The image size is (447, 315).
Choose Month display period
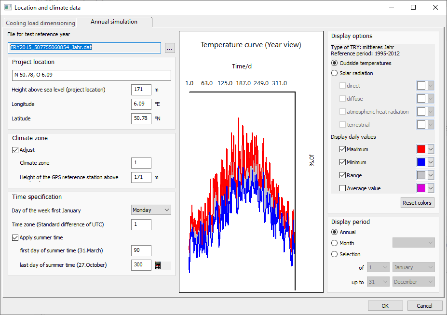click(x=334, y=243)
